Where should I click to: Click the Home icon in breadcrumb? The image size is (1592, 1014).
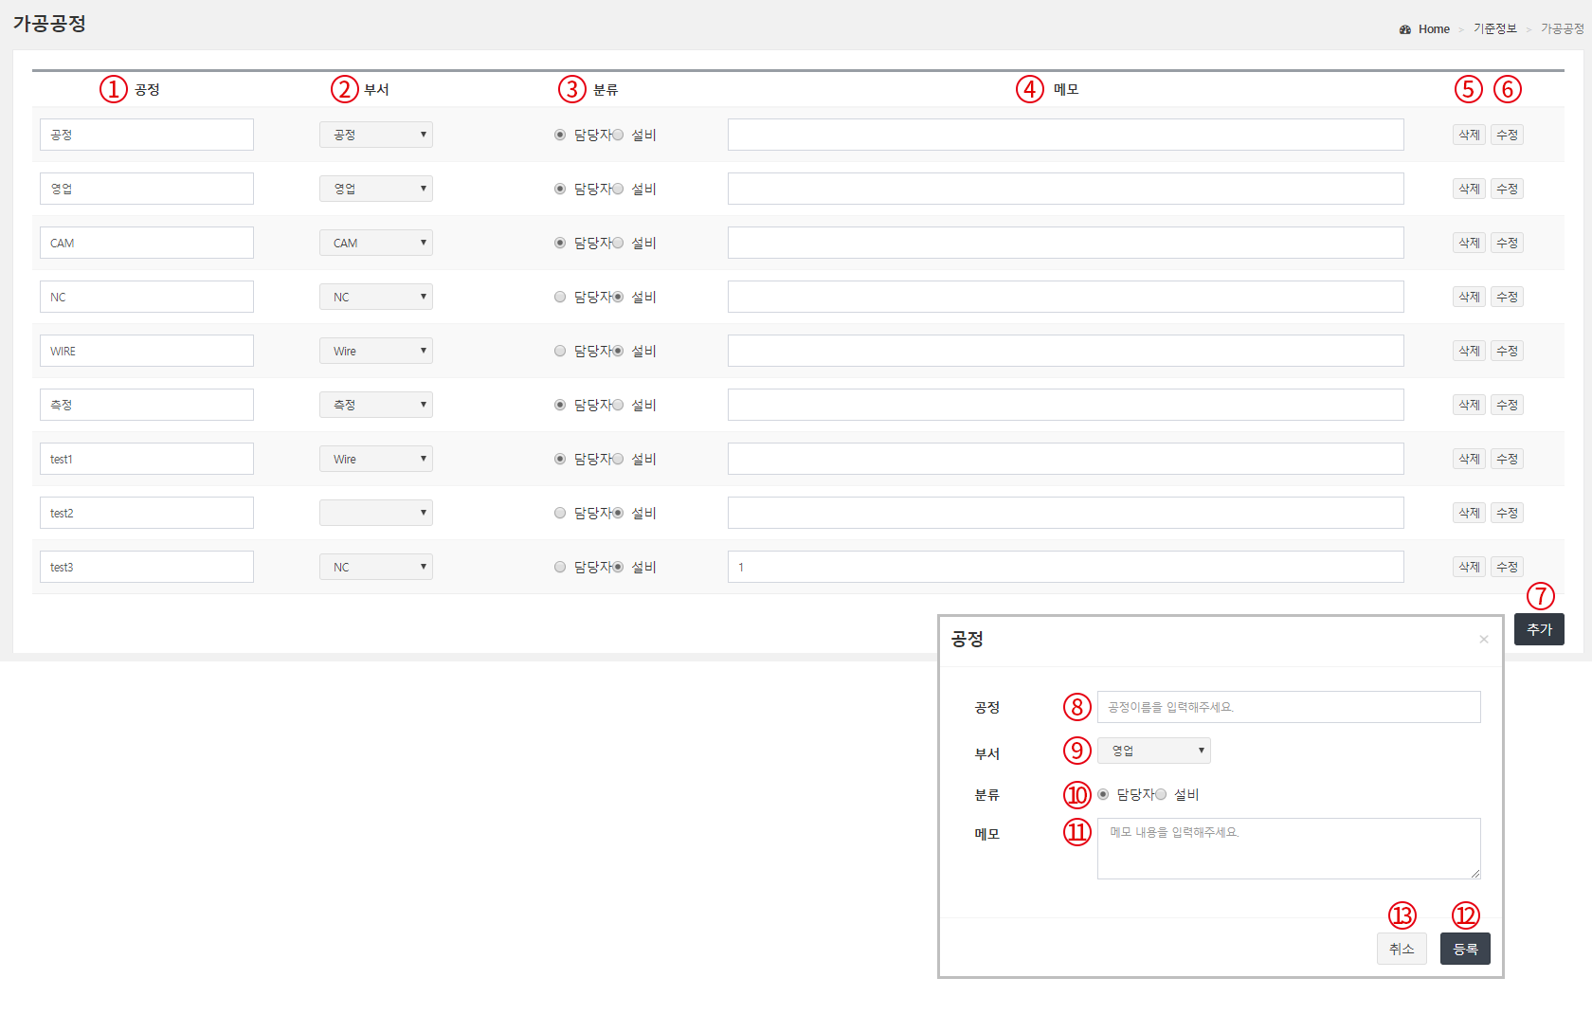(1405, 29)
